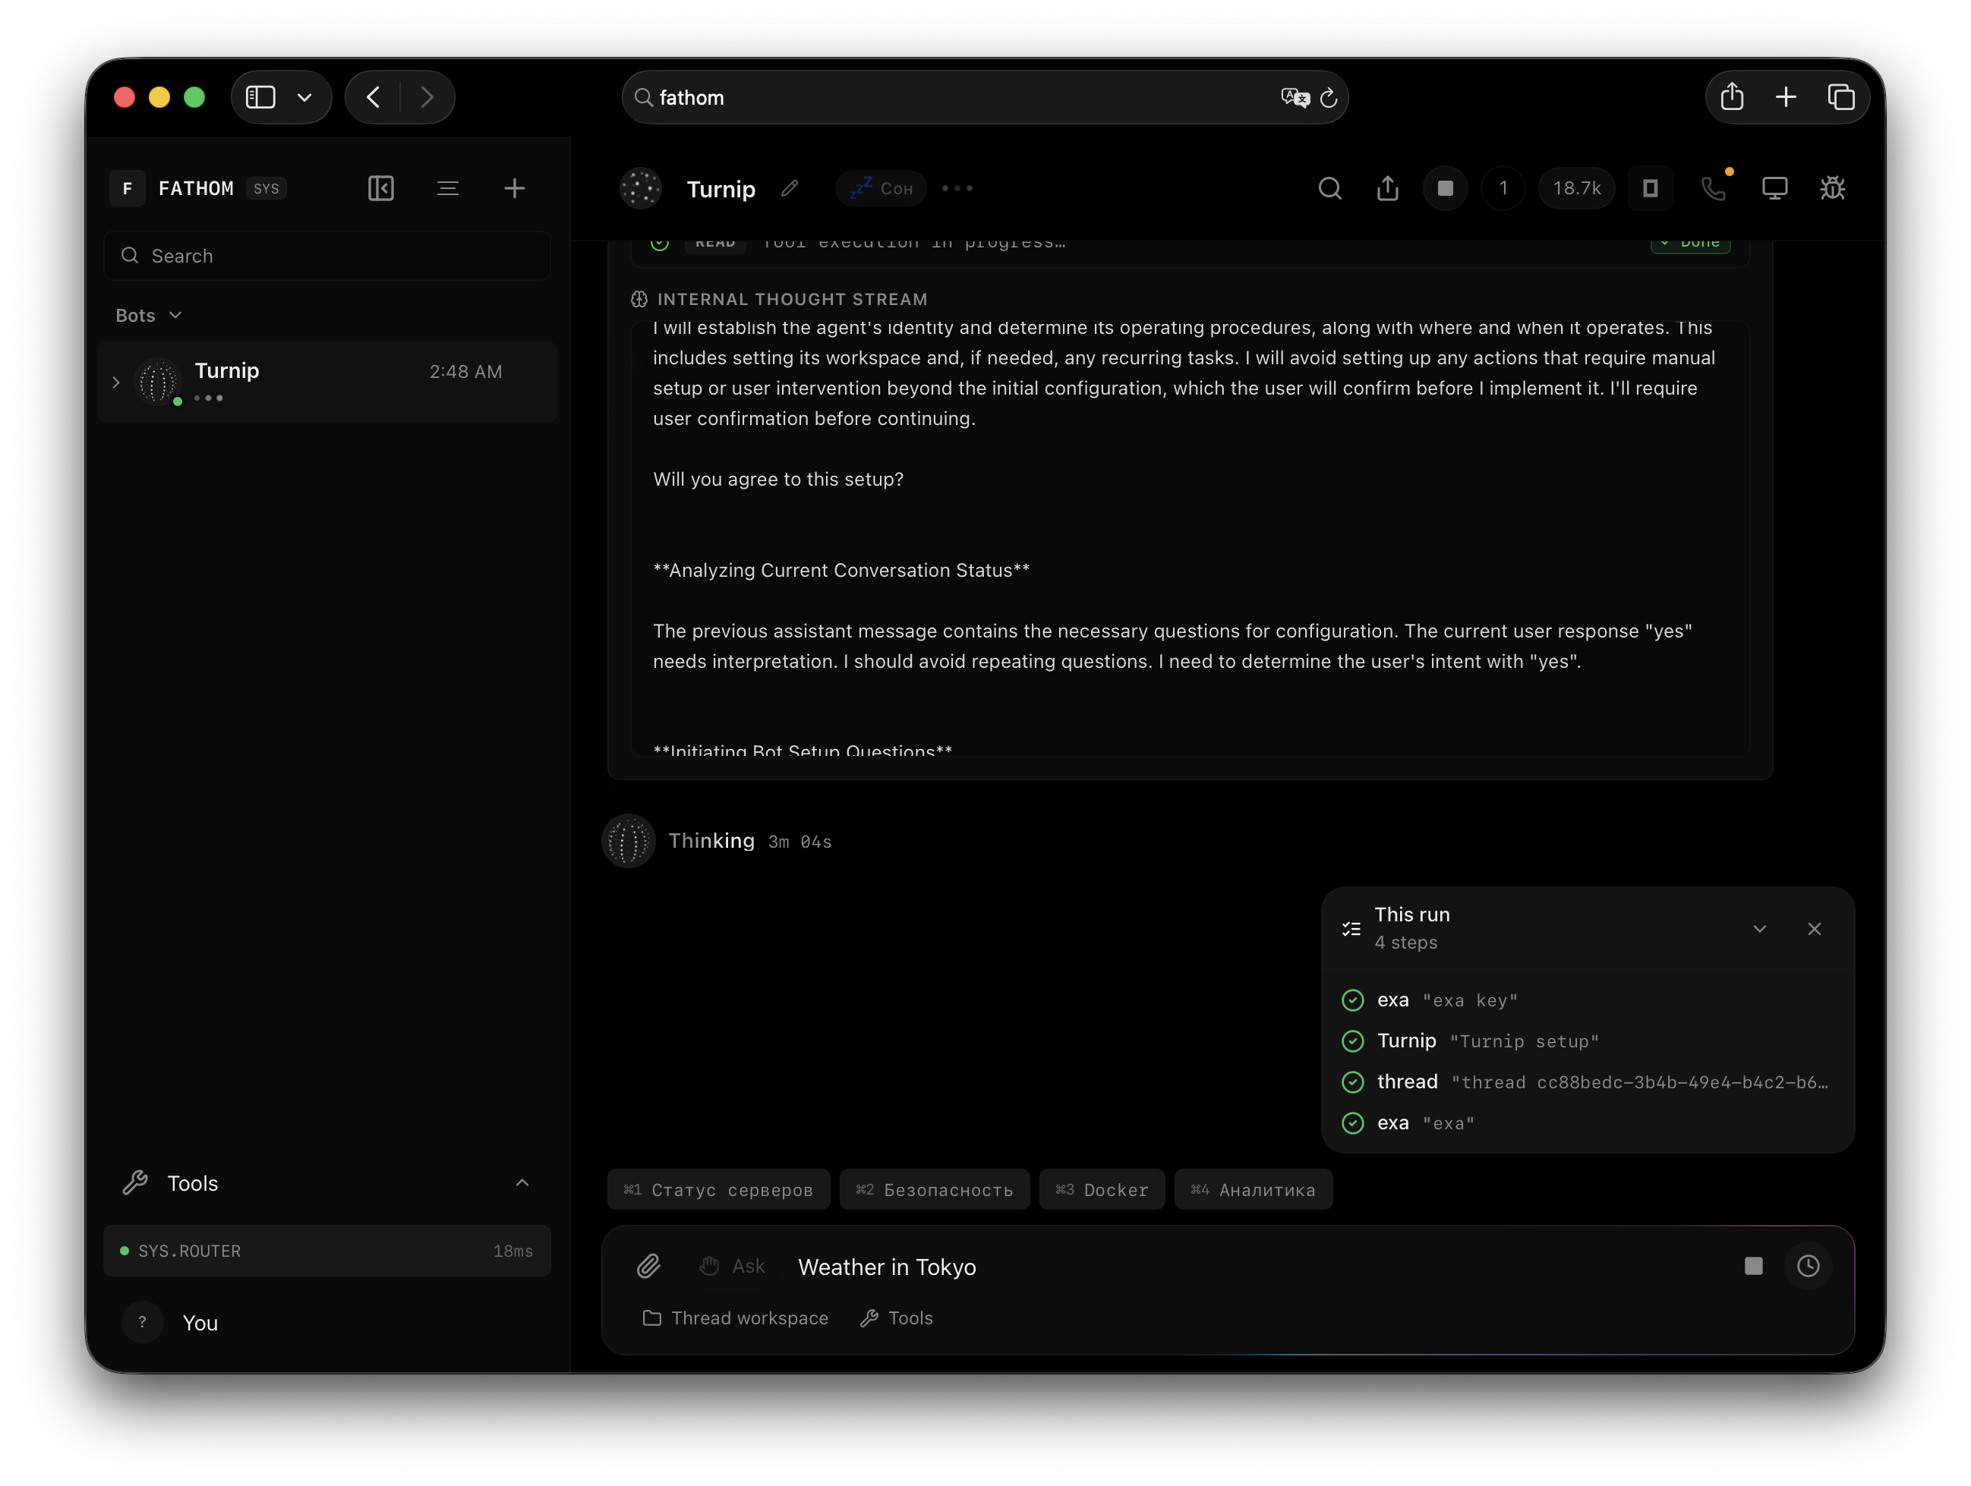Expand the Turnip bot tree row
Screen dimensions: 1971x1486
pos(116,383)
